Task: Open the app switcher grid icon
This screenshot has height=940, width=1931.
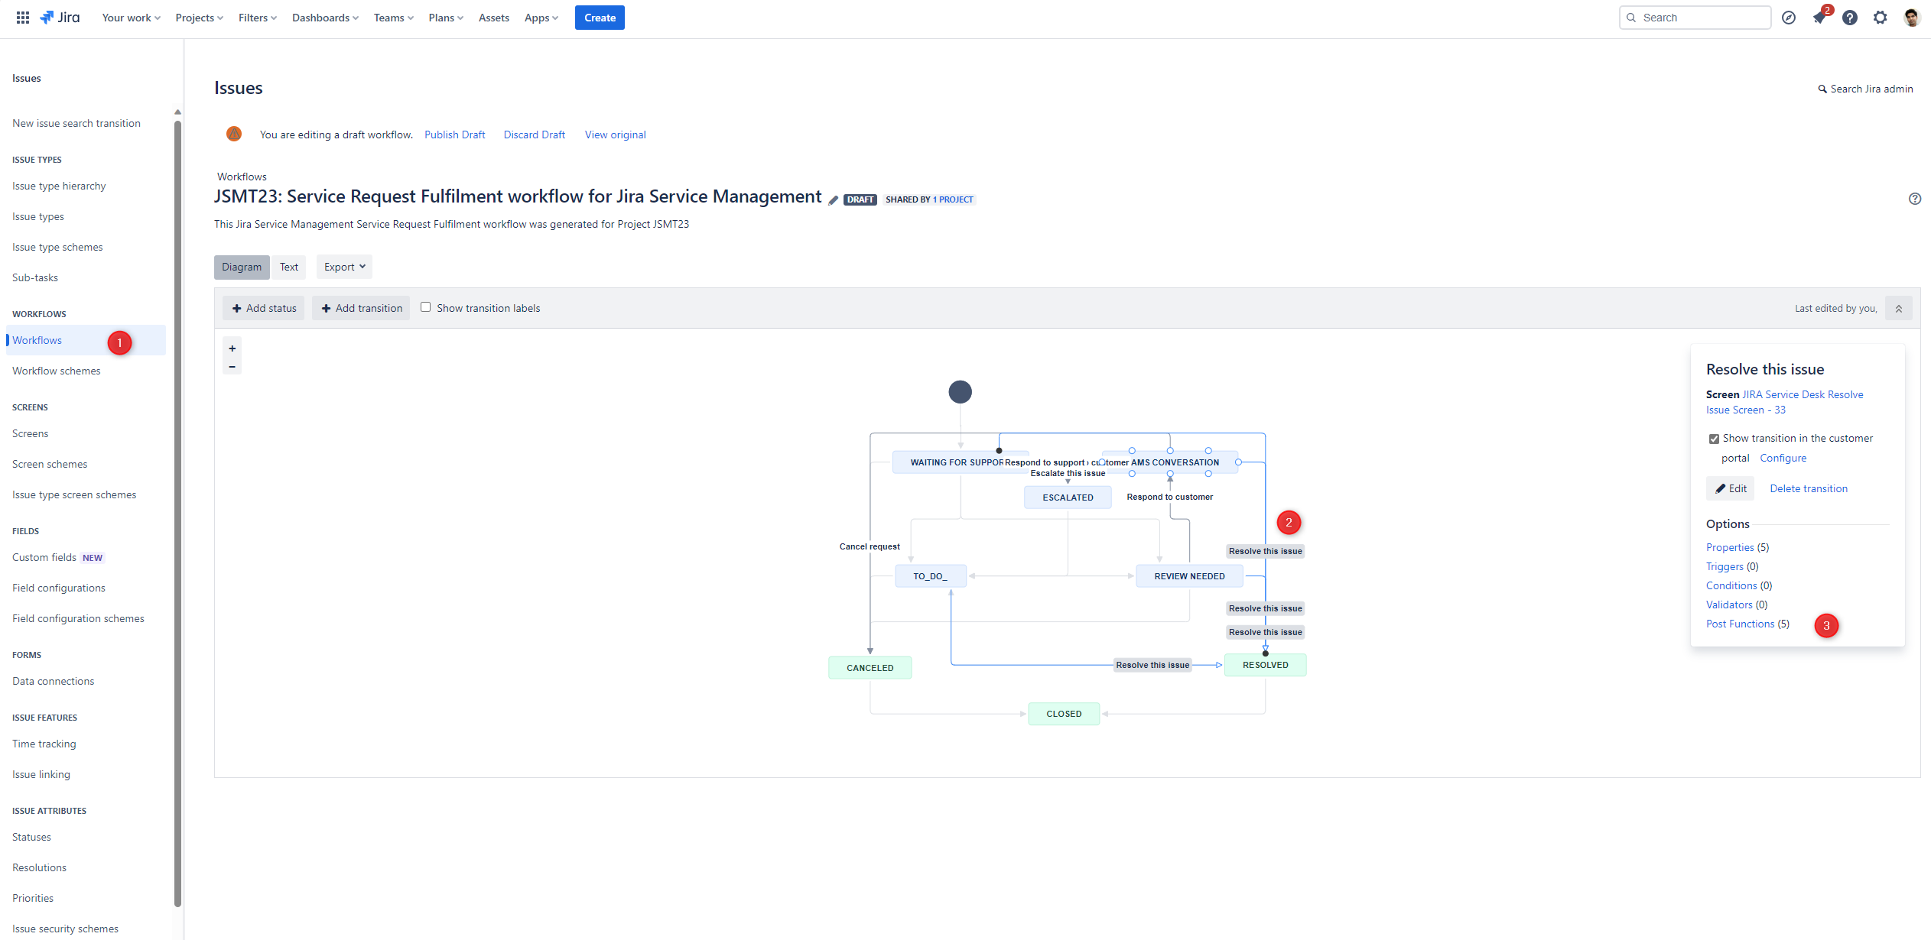Action: coord(23,18)
